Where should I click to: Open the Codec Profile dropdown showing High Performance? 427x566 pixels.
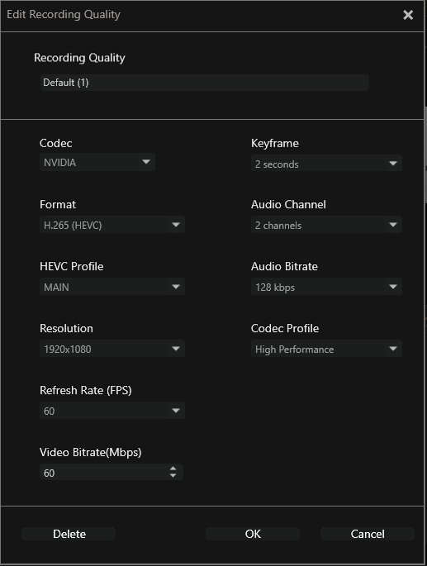[x=326, y=349]
